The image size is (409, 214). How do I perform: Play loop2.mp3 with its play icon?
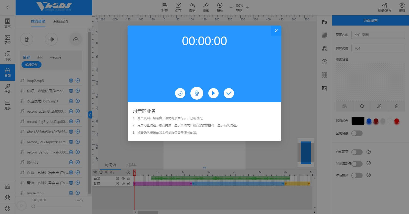(x=78, y=80)
